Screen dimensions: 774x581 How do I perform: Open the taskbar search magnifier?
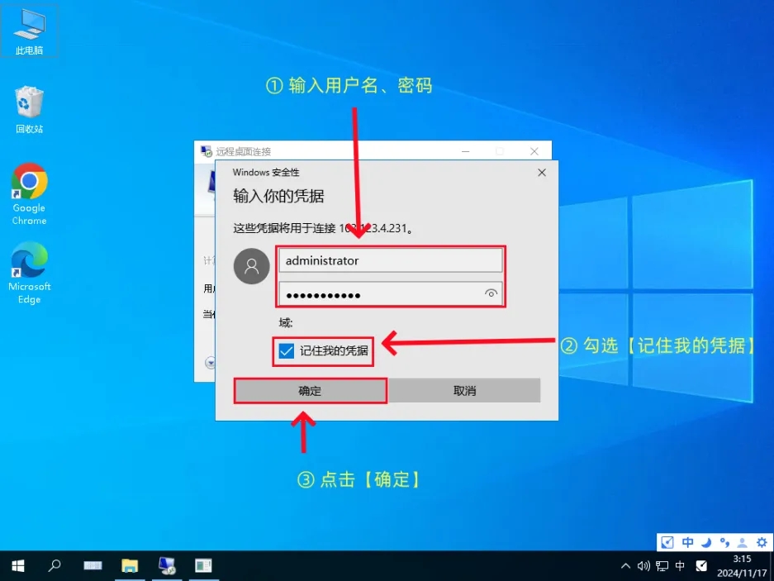(x=55, y=566)
